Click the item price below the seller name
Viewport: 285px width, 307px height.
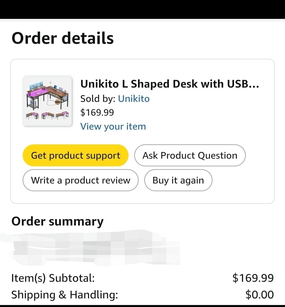coord(97,112)
